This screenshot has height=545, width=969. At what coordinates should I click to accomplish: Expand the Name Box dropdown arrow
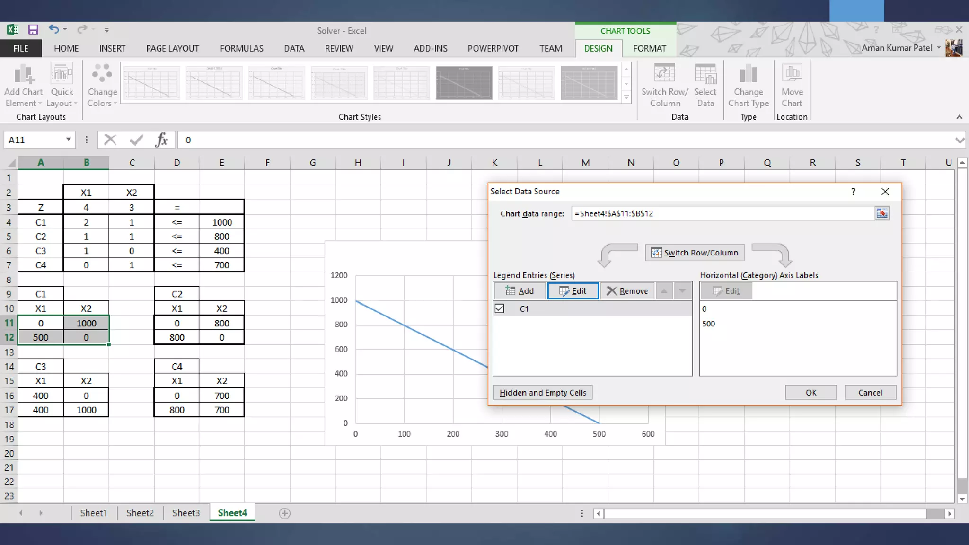point(68,140)
